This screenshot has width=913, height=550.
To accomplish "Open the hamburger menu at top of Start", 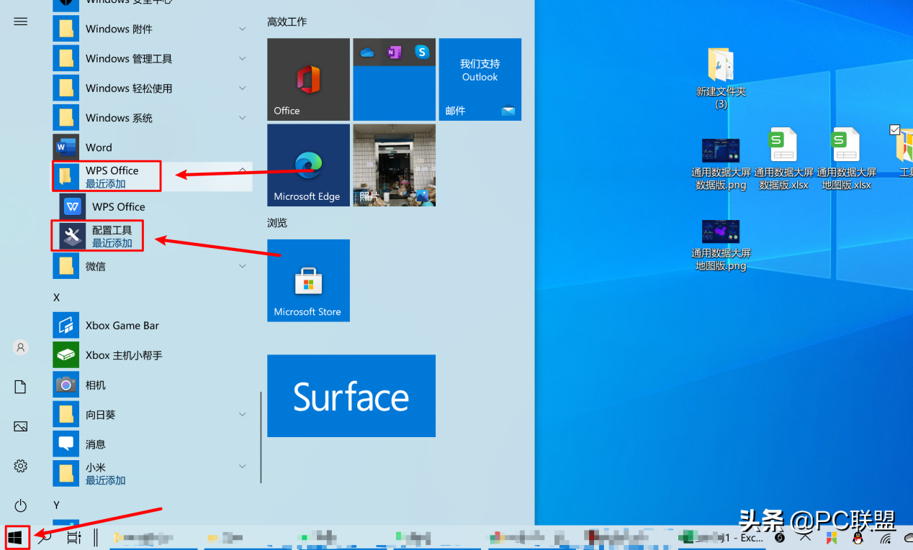I will [x=20, y=22].
